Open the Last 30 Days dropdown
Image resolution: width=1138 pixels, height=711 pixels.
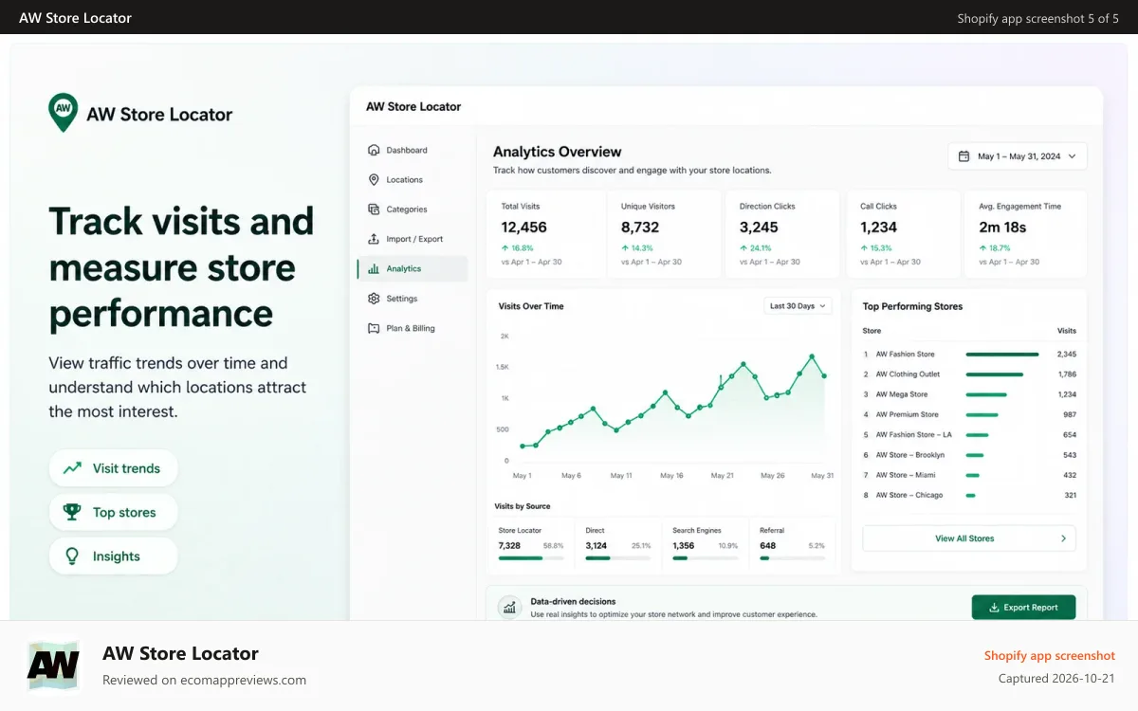click(x=798, y=306)
